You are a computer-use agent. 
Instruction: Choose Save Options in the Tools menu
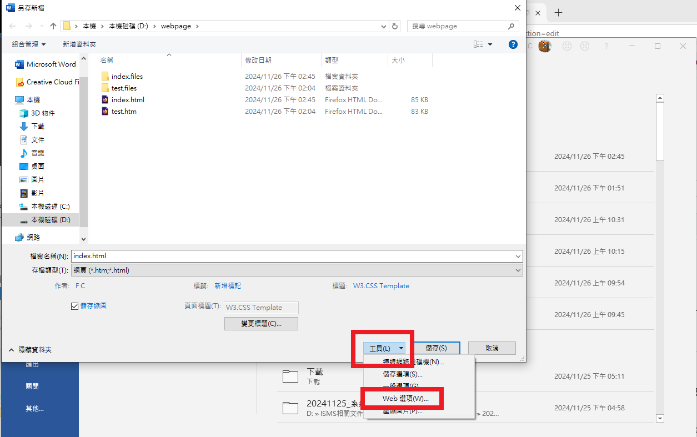click(x=402, y=374)
